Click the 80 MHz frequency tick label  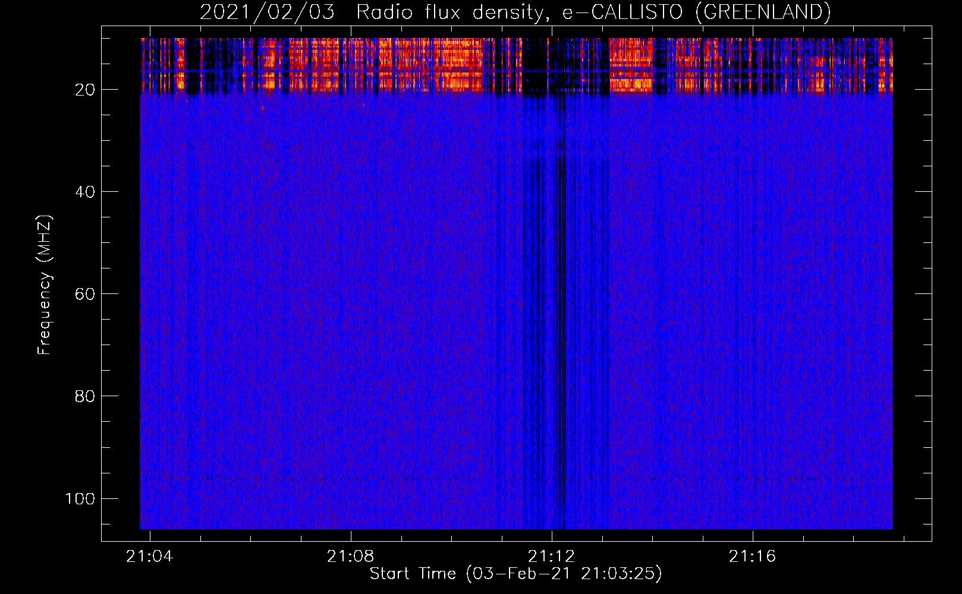85,396
